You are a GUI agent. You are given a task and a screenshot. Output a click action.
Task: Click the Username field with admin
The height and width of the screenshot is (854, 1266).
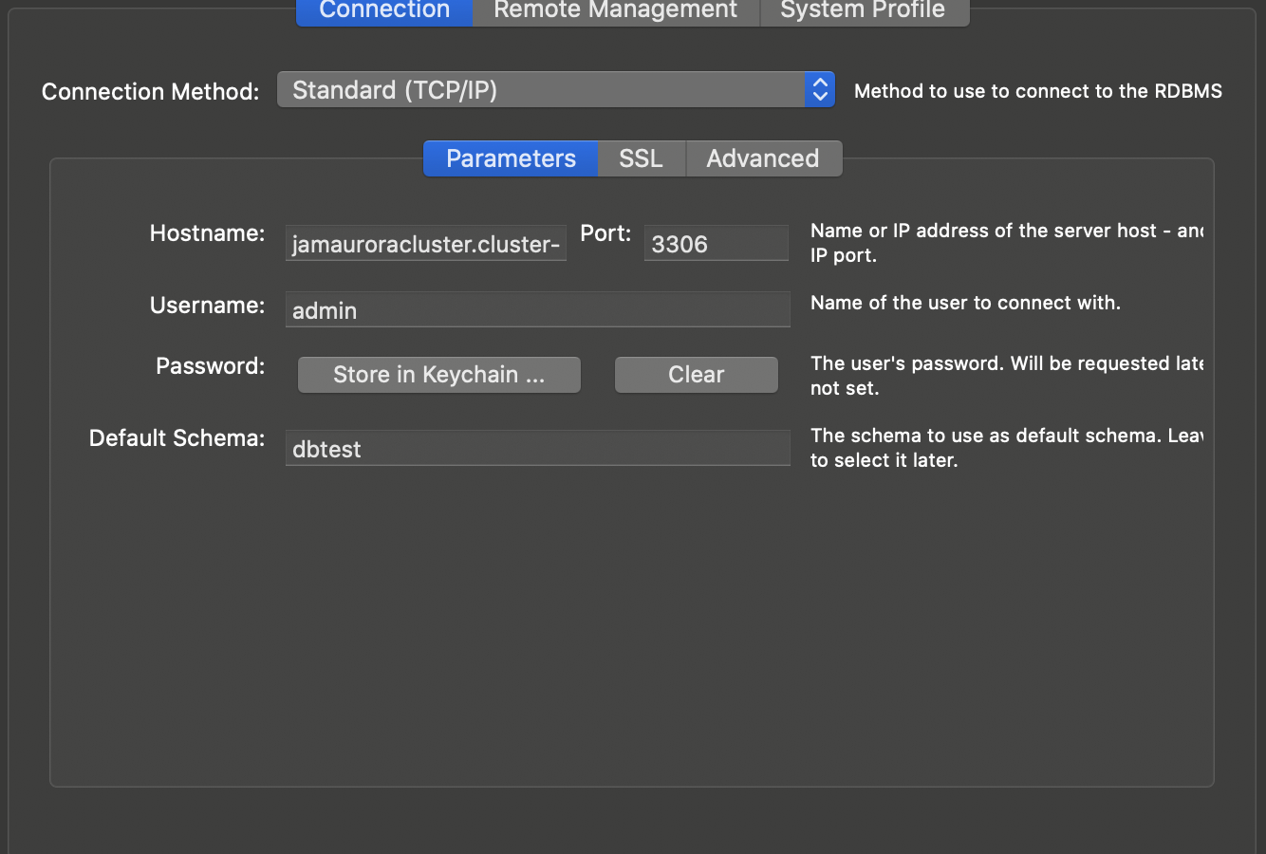[538, 310]
